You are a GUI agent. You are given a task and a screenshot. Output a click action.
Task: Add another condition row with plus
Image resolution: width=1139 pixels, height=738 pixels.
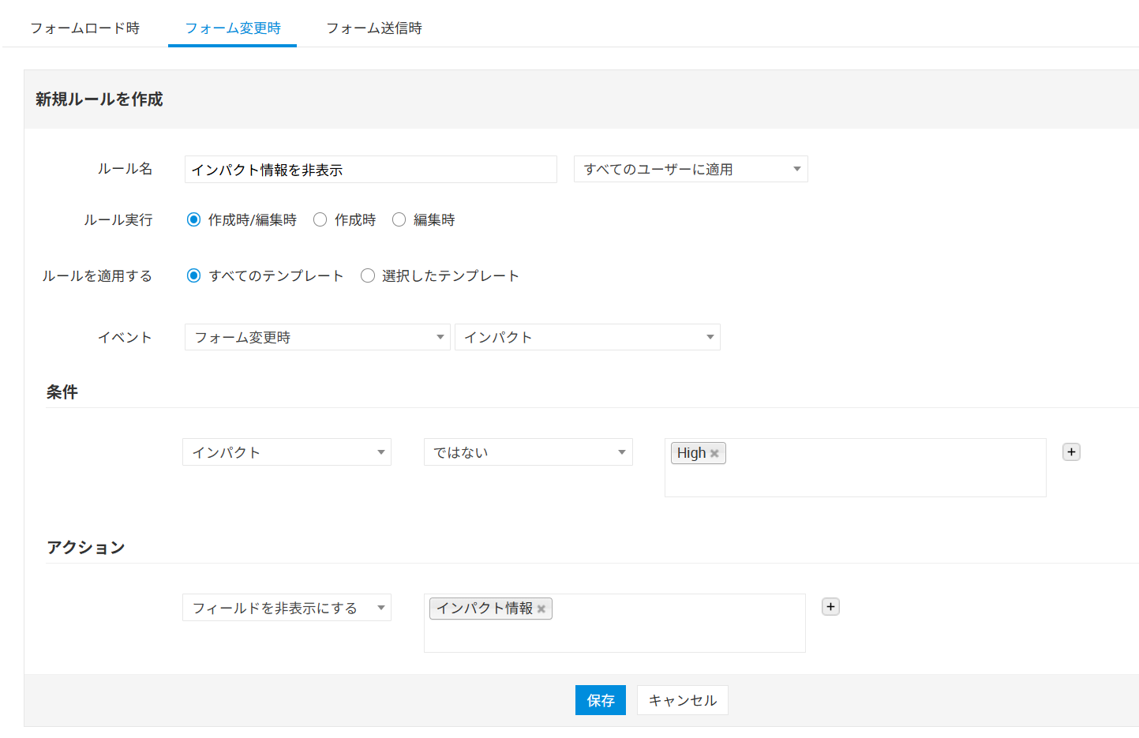tap(1071, 452)
